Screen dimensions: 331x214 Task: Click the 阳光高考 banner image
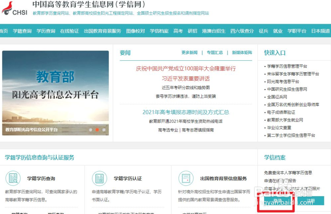point(56,90)
